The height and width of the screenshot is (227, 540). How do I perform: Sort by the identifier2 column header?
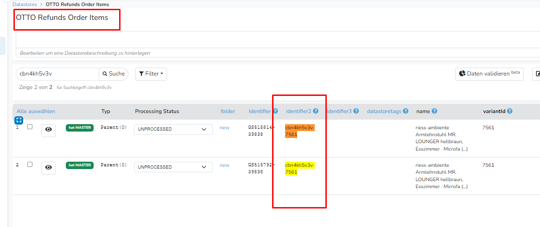click(299, 111)
